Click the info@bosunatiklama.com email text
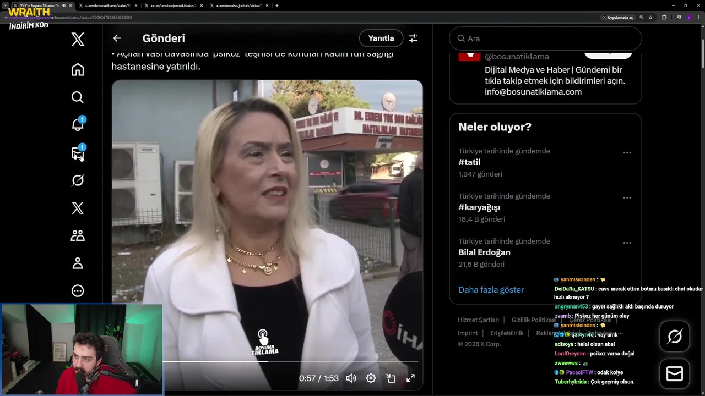705x396 pixels. point(533,92)
